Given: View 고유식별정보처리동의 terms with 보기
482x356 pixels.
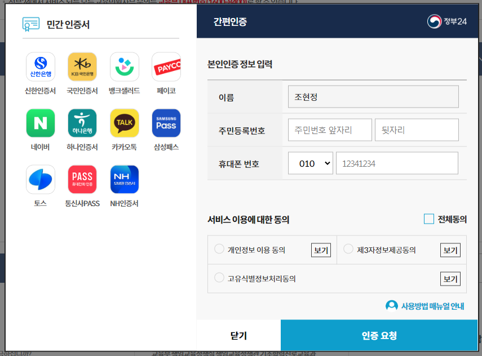Looking at the screenshot, I should 450,279.
